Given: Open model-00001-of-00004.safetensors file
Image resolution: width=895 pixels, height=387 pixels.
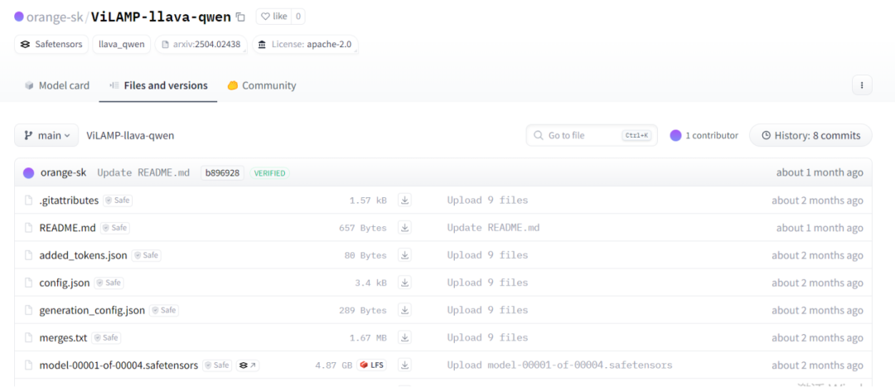Looking at the screenshot, I should (119, 365).
